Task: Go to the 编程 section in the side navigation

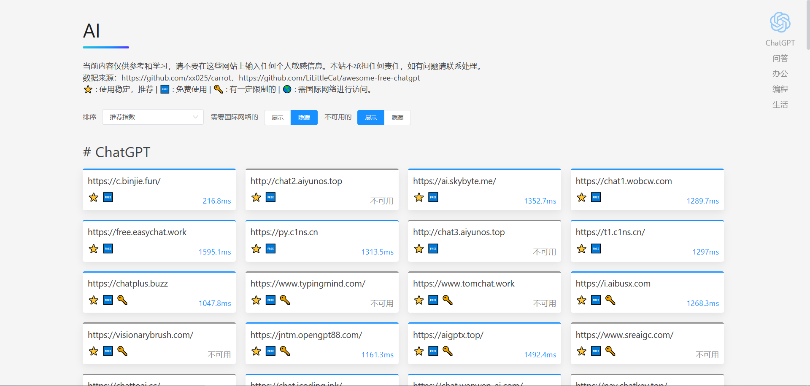Action: point(780,89)
